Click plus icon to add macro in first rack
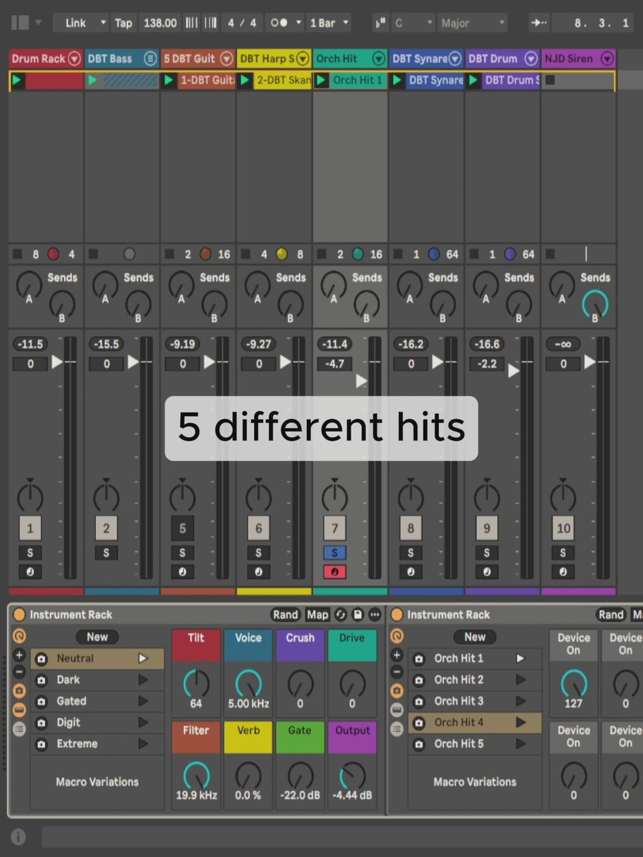Screen dimensions: 643x857 (19, 655)
